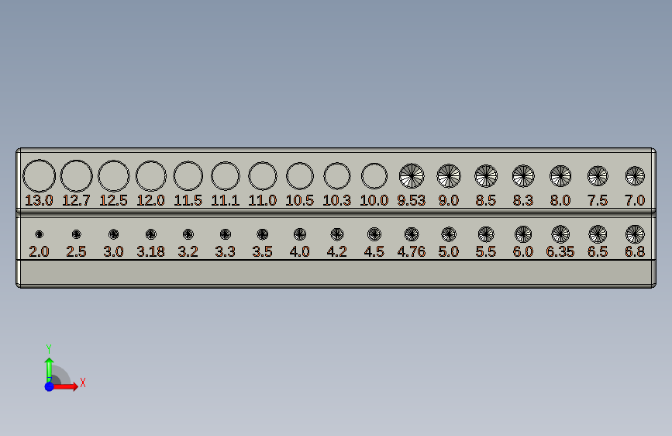
Task: Pick the hole above the 6.0 label
Action: click(523, 234)
